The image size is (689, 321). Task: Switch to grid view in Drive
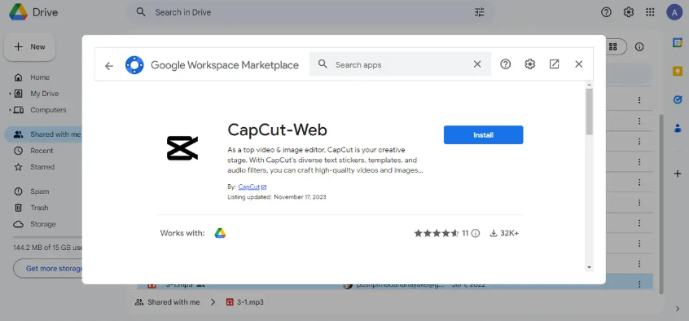point(613,46)
